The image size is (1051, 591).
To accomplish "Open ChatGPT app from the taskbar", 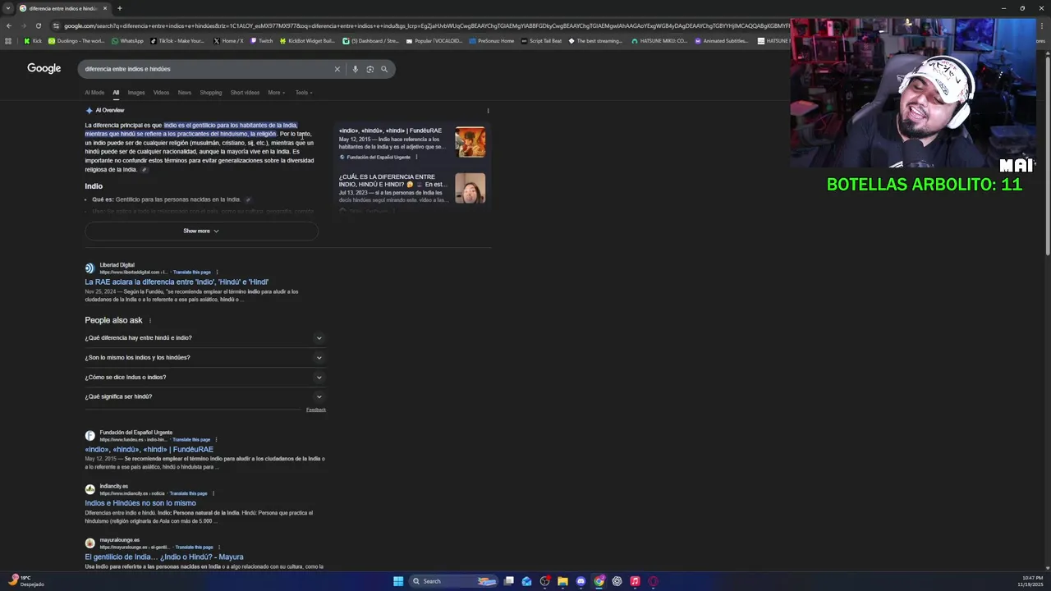I will [x=617, y=581].
